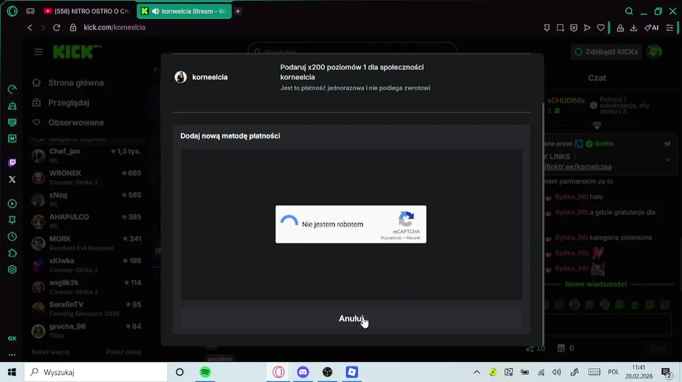Select the korneelcia Stream tab
The width and height of the screenshot is (682, 382).
coord(183,11)
